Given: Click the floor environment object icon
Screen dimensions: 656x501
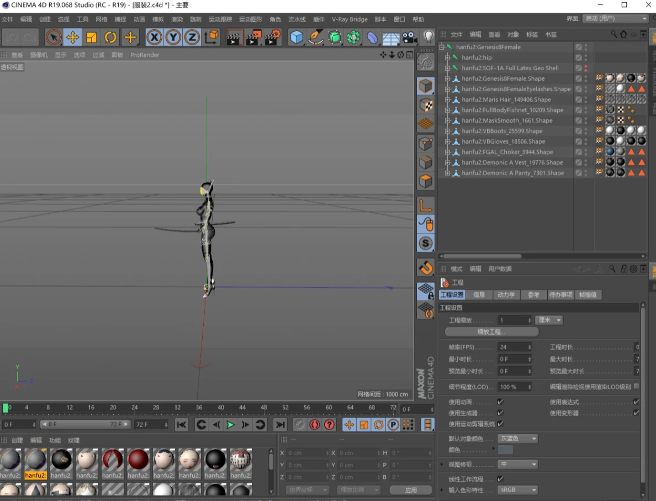Looking at the screenshot, I should click(x=391, y=38).
